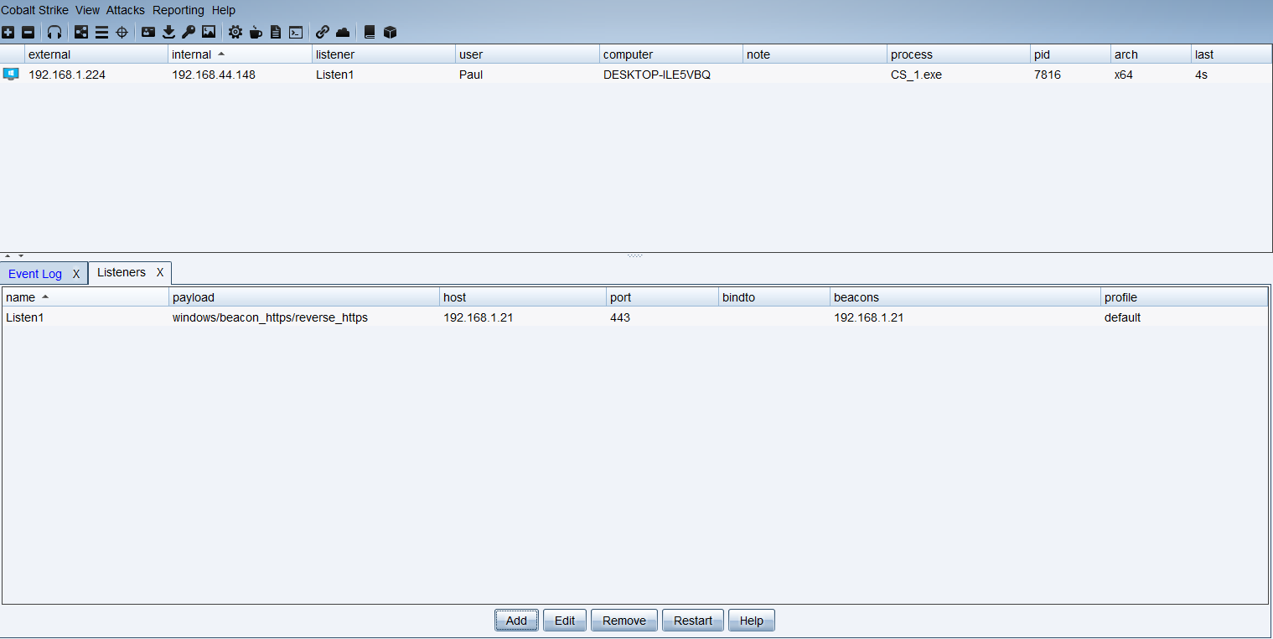Sort sessions by pid column header

tap(1071, 54)
